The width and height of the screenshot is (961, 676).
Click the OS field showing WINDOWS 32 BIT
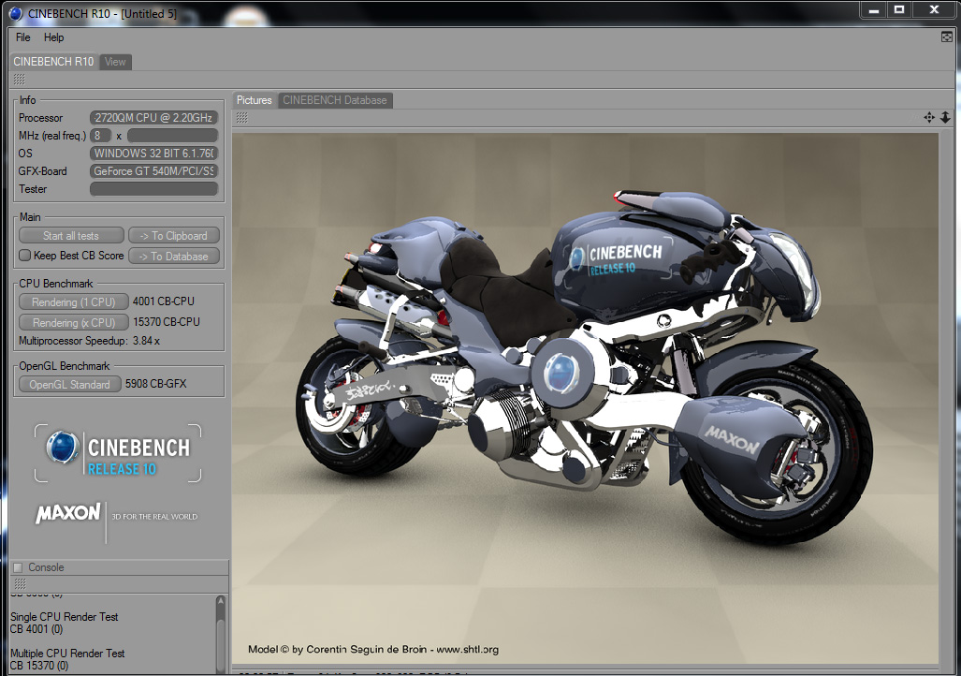tap(153, 154)
